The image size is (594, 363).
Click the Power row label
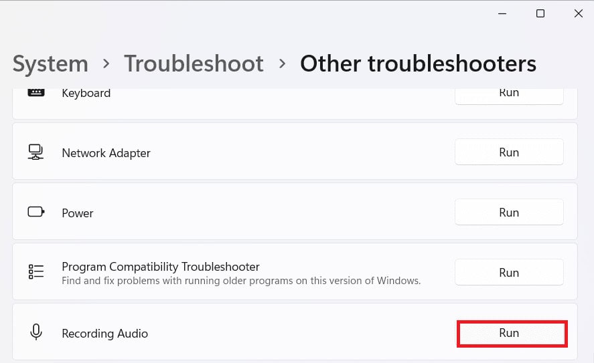click(x=78, y=213)
